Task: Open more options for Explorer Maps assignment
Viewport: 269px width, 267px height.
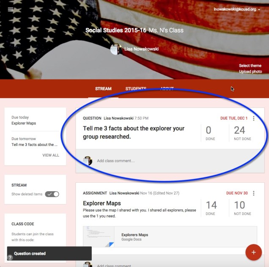Action: pyautogui.click(x=253, y=193)
